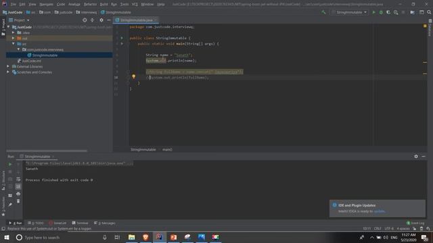The width and height of the screenshot is (433, 243).
Task: Rerun the program in the Run panel
Action: click(x=10, y=164)
